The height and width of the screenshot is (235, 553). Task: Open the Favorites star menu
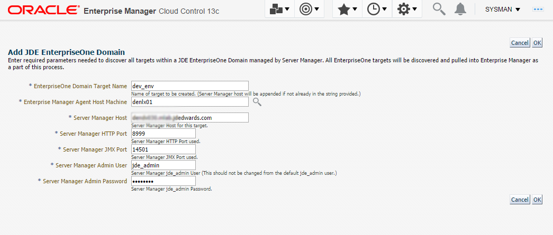point(347,10)
